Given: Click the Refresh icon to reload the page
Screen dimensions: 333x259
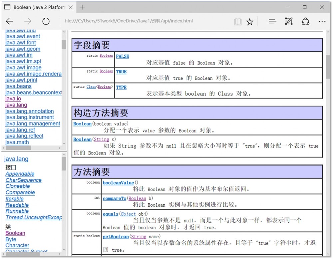Looking at the screenshot, I should pyautogui.click(x=46, y=21).
